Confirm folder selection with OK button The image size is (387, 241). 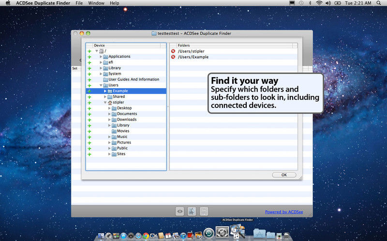(x=284, y=175)
